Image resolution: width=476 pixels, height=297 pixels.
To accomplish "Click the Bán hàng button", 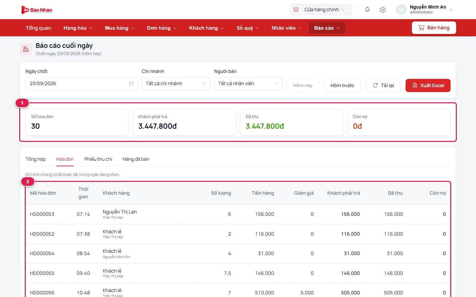I will pyautogui.click(x=434, y=28).
